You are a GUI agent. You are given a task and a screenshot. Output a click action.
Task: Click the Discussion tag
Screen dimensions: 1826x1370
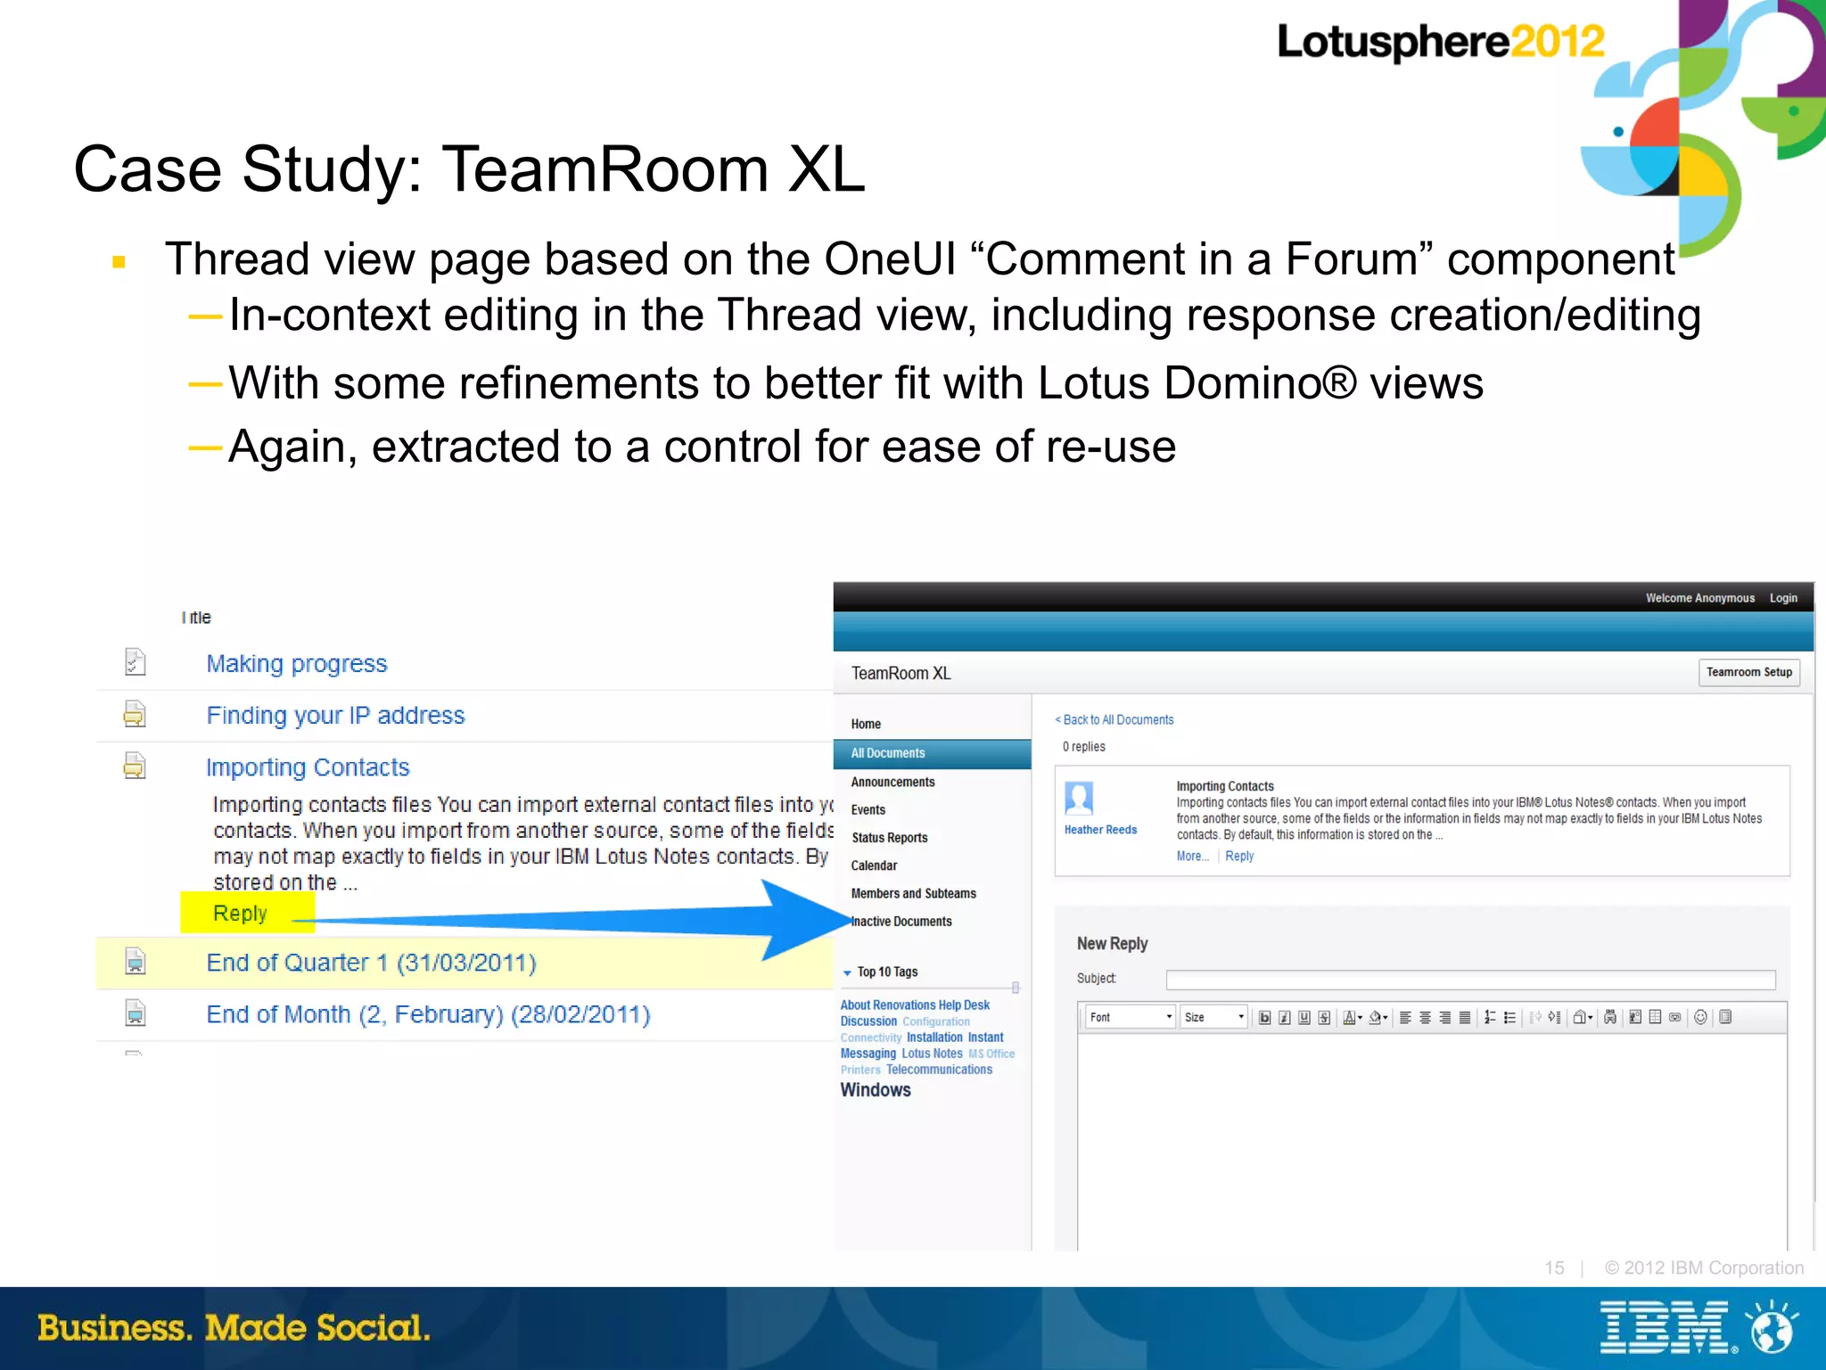[868, 1021]
